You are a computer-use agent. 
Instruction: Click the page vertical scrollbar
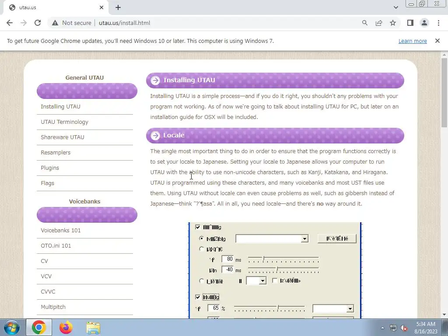tap(444, 93)
